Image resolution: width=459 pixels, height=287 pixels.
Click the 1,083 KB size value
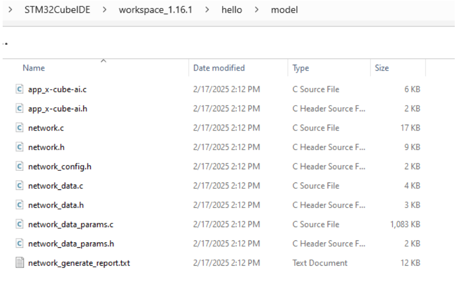(x=405, y=224)
